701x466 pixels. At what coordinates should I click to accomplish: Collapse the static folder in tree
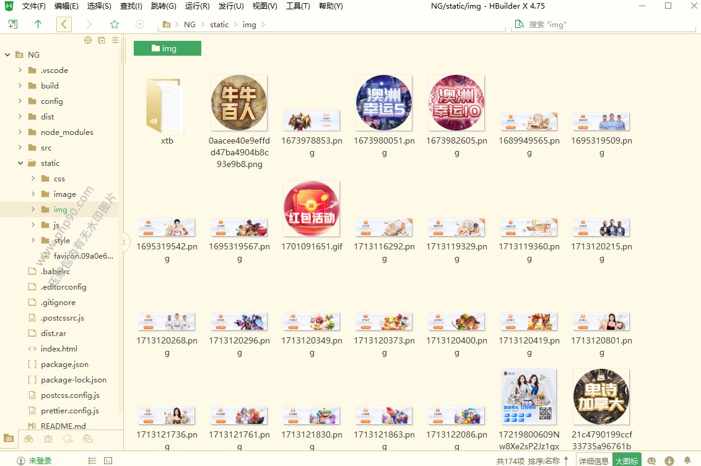[x=20, y=163]
